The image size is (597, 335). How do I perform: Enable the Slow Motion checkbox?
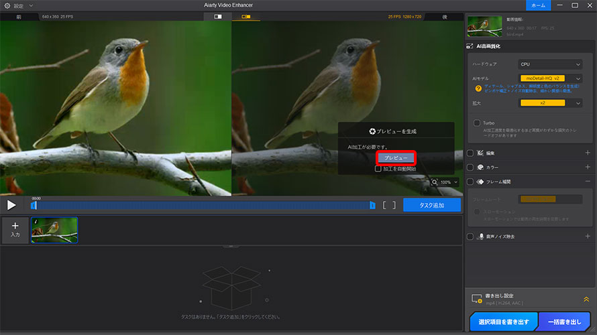[477, 212]
